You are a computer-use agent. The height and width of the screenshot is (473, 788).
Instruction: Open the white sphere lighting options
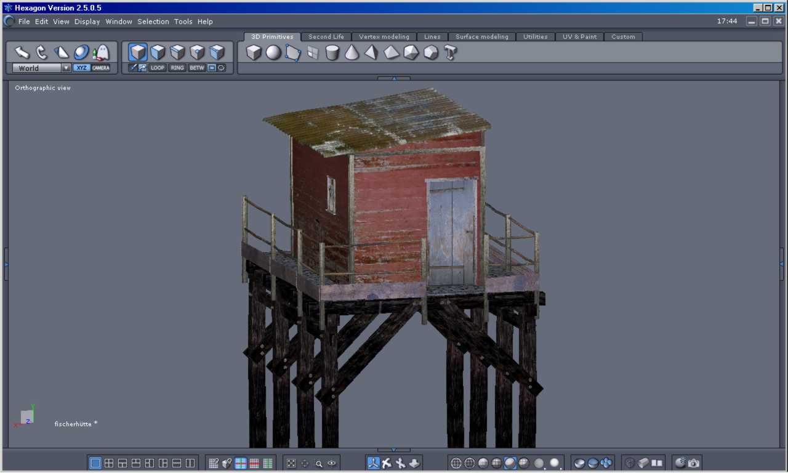556,463
